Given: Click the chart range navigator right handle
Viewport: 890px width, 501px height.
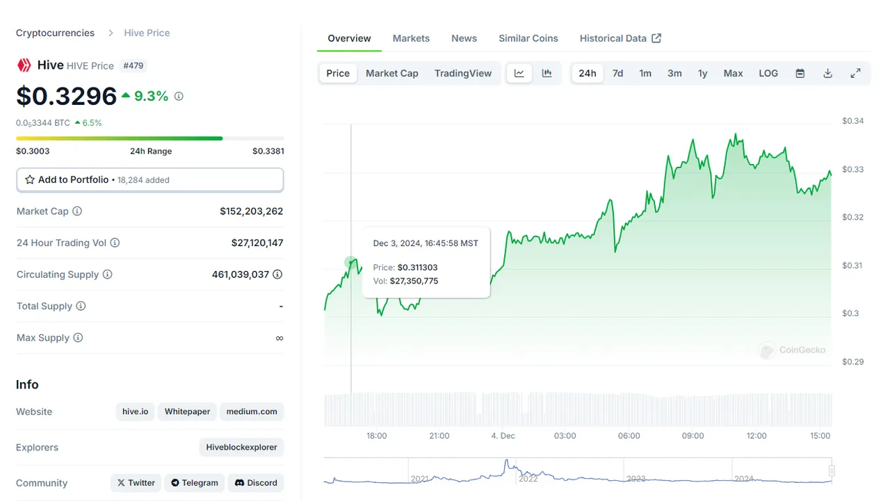Looking at the screenshot, I should click(832, 471).
